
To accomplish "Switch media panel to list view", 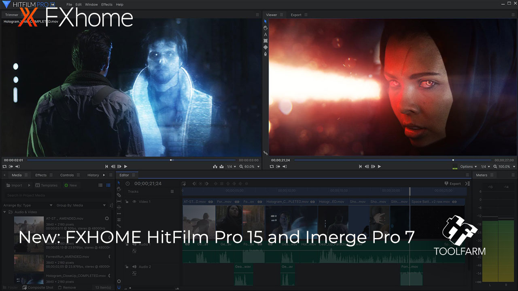I will [x=100, y=185].
